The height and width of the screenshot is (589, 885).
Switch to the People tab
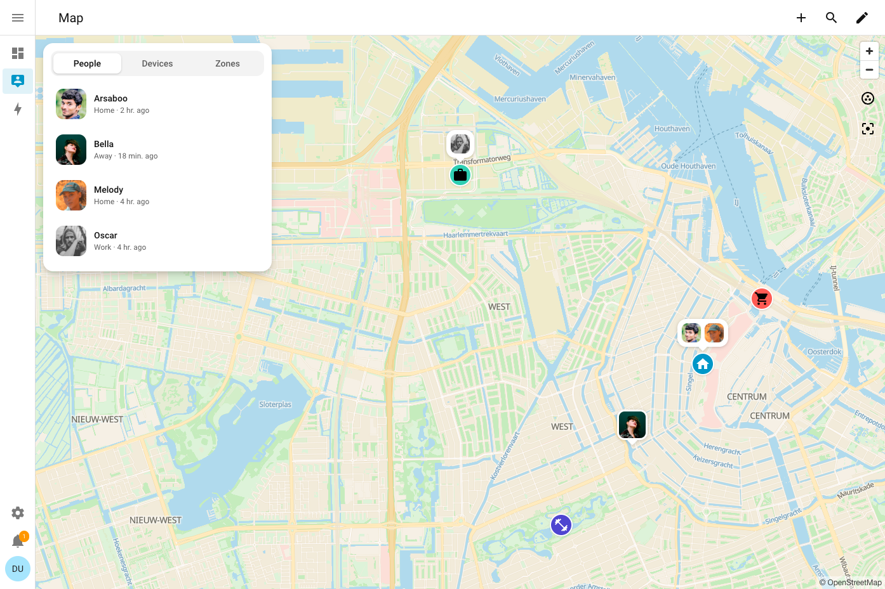[x=87, y=63]
